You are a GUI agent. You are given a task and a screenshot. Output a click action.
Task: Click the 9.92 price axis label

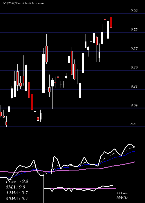coord(134,11)
